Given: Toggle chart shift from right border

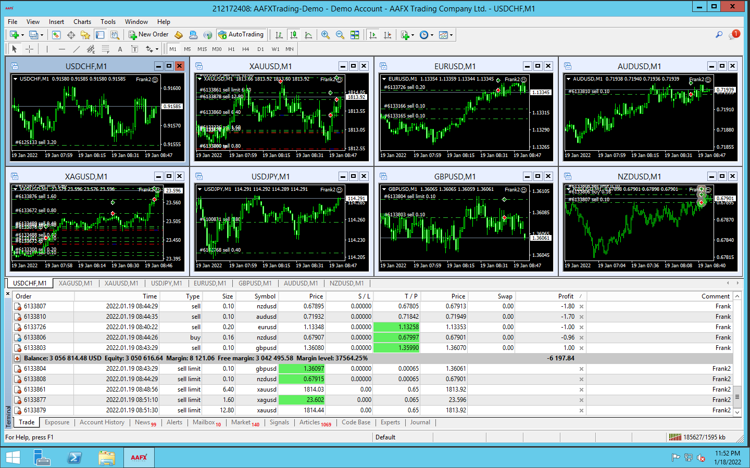Looking at the screenshot, I should click(387, 35).
